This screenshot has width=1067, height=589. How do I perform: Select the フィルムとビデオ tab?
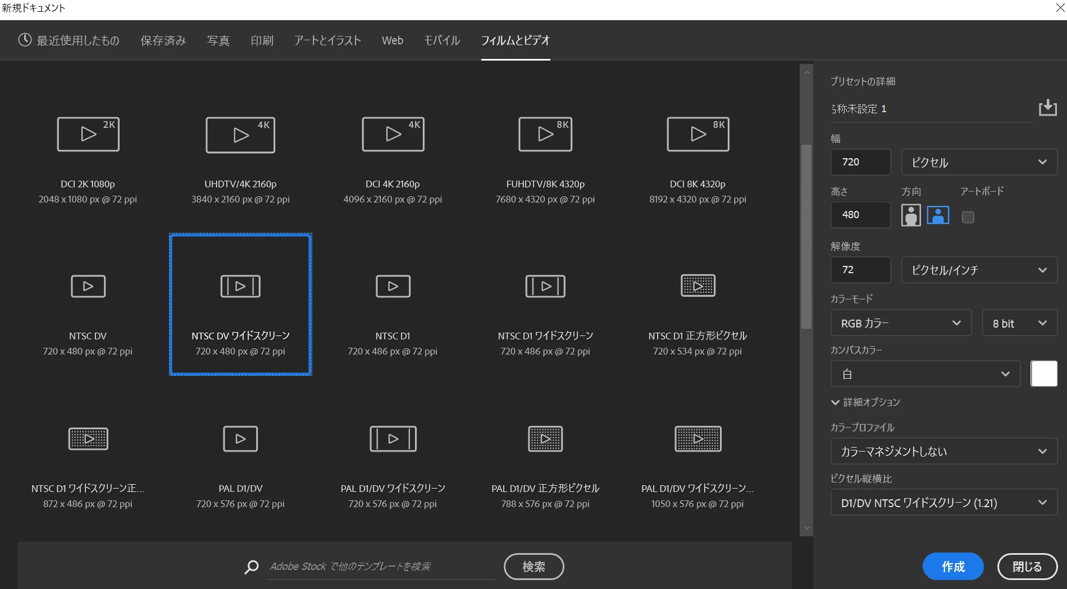[516, 40]
